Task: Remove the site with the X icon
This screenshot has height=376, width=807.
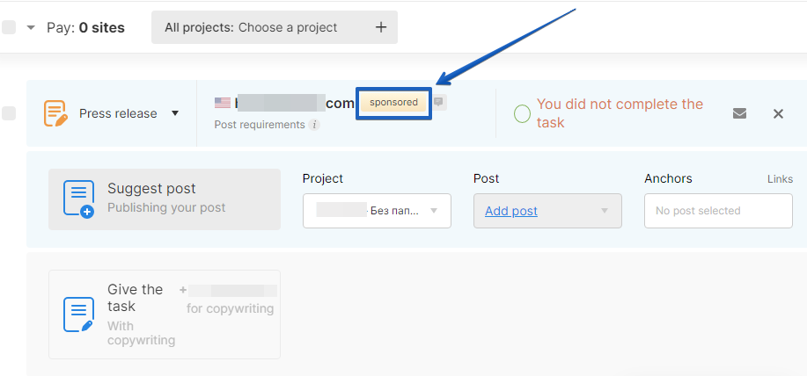Action: coord(778,113)
